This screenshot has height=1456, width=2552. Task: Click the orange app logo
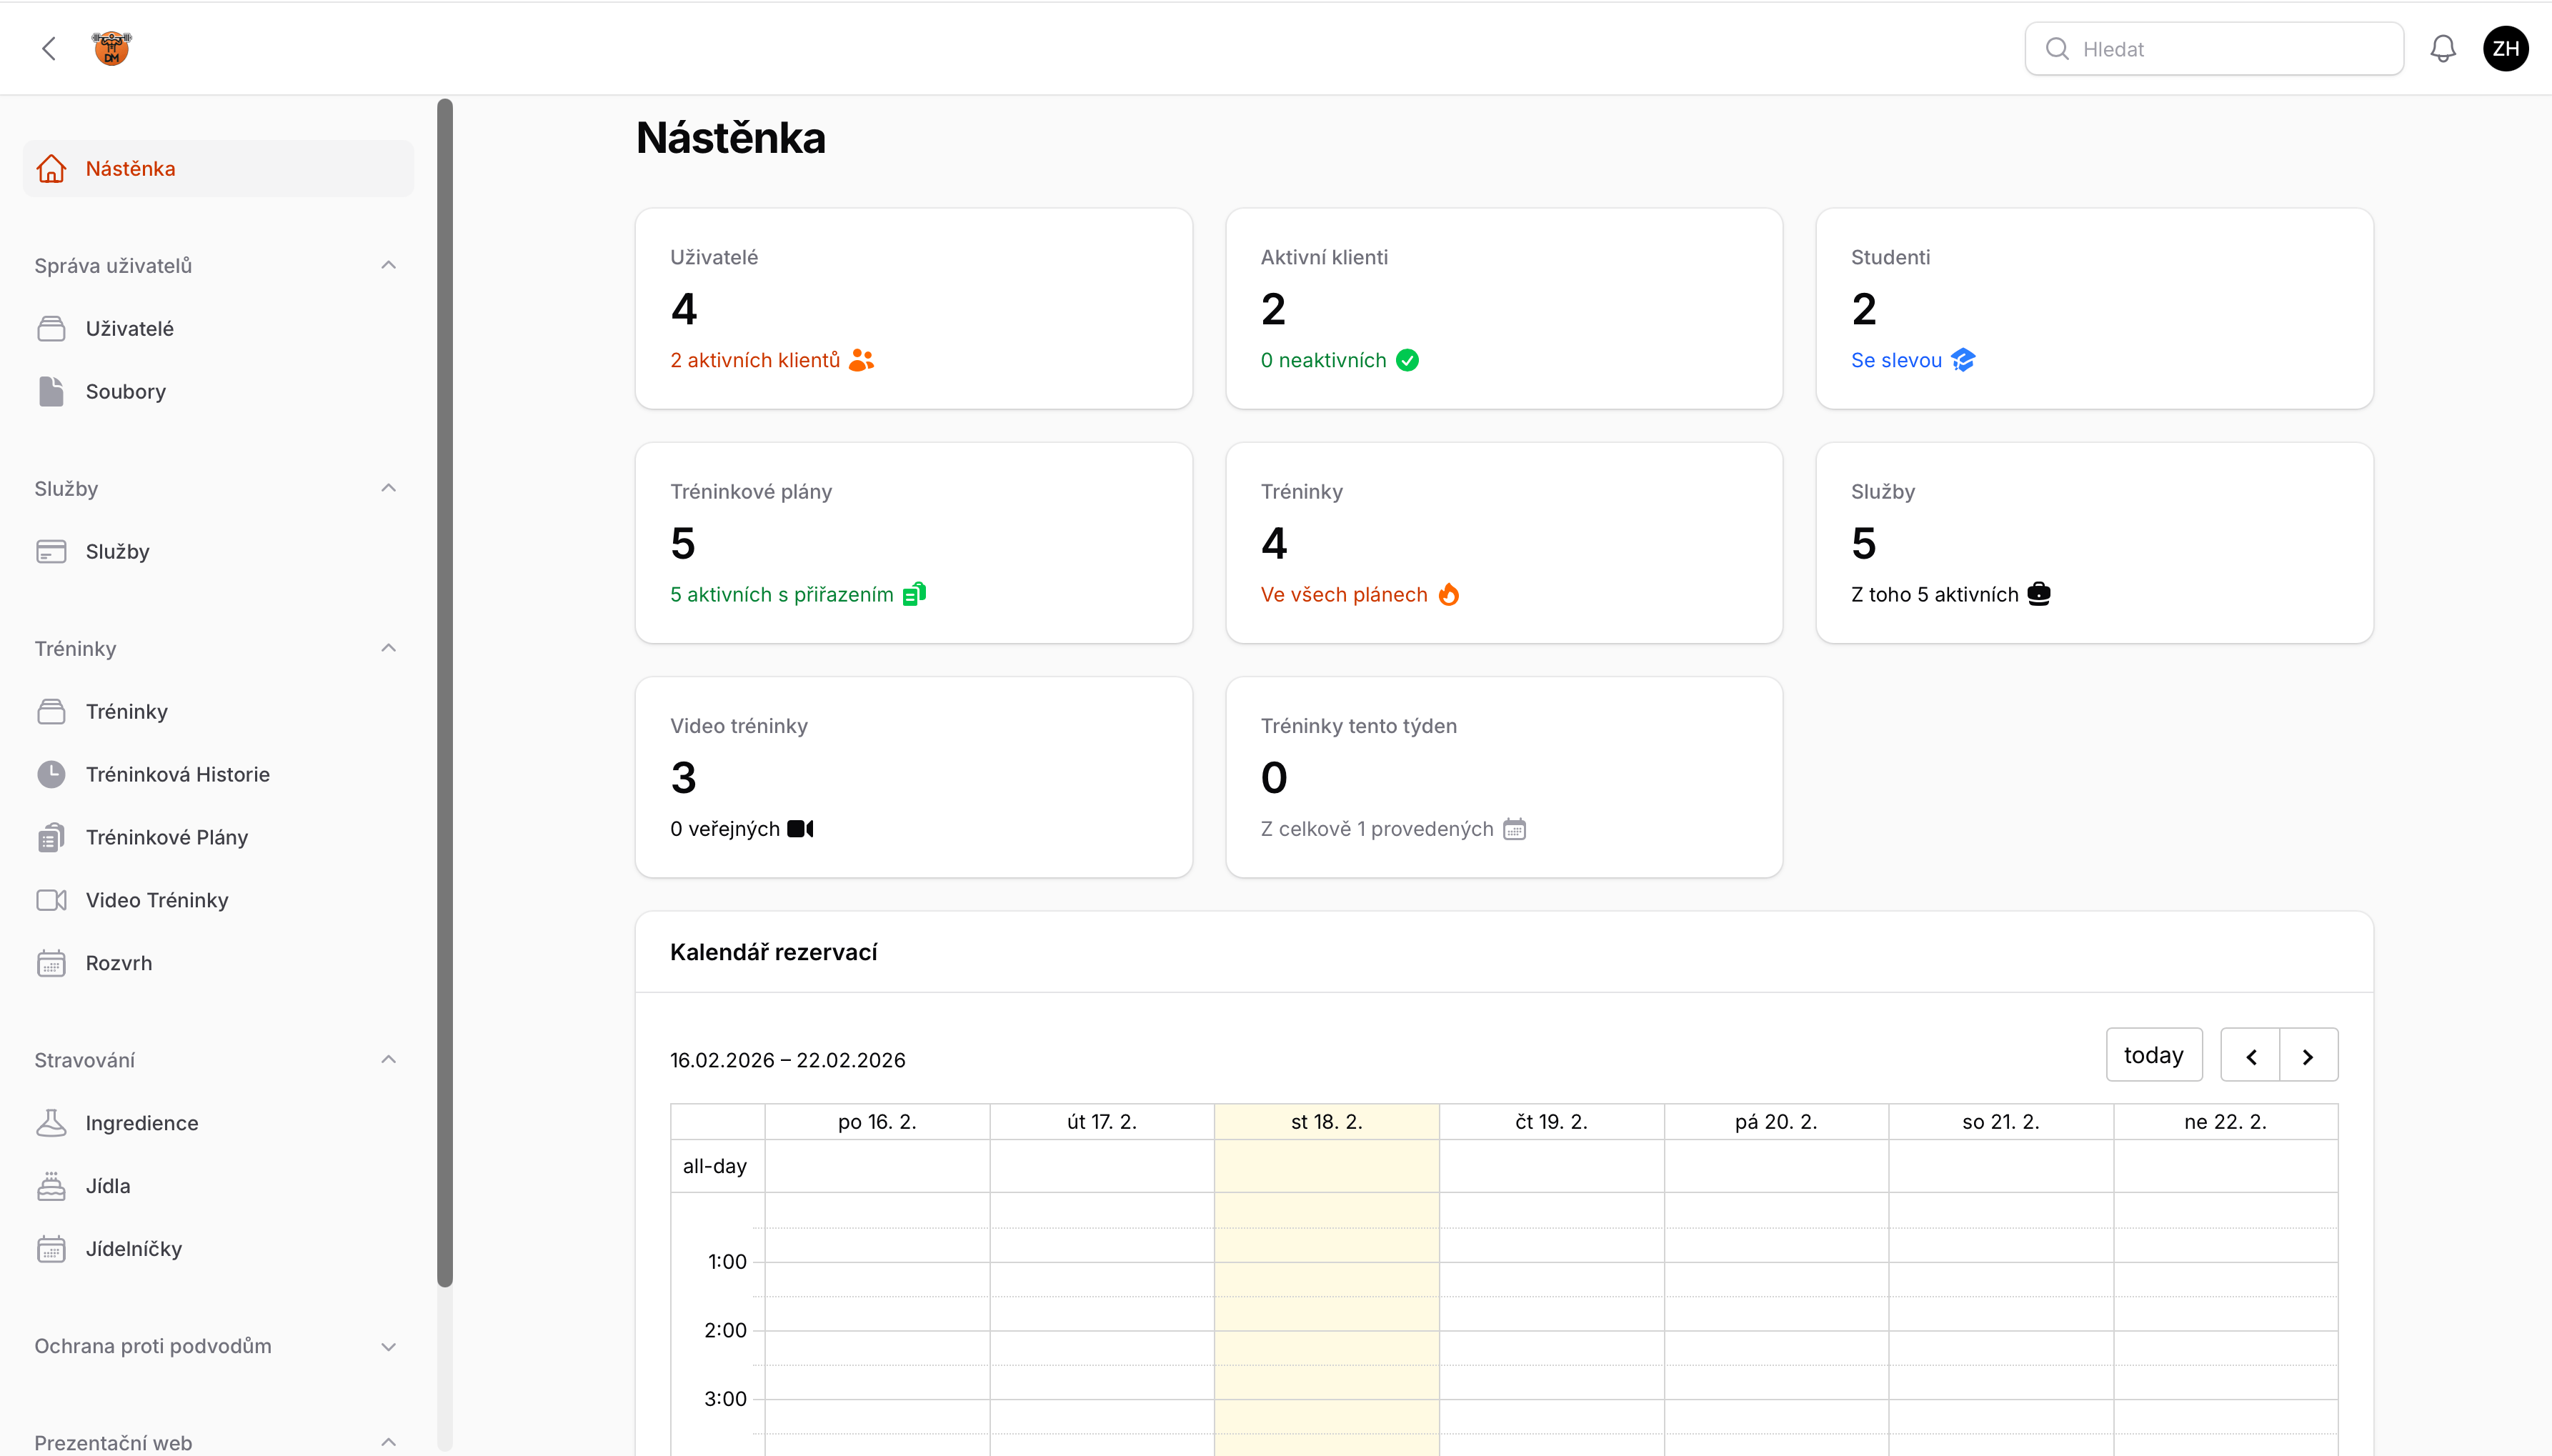(112, 49)
